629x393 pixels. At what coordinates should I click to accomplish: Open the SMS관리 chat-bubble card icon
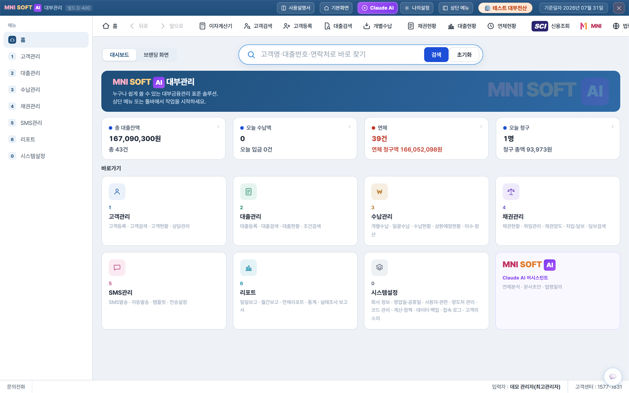[x=117, y=268]
